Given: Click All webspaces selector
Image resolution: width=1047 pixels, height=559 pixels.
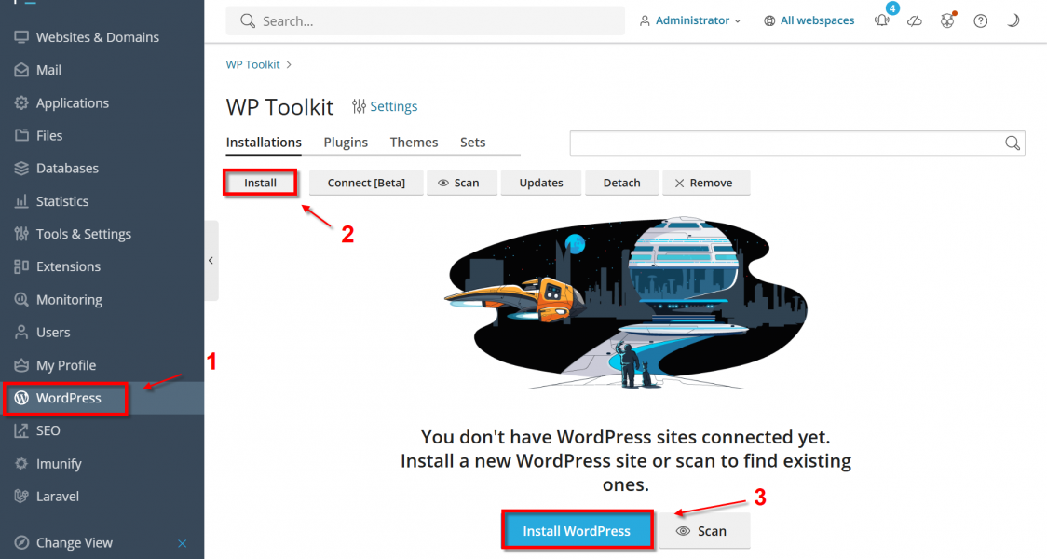Looking at the screenshot, I should point(809,20).
